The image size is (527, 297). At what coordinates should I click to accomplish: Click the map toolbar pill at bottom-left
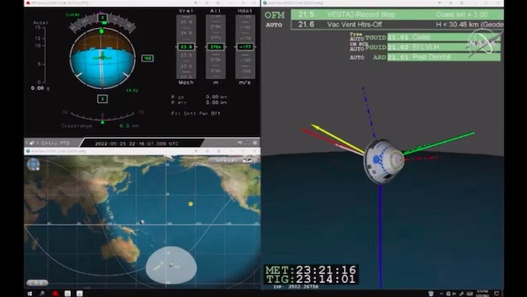[37, 282]
